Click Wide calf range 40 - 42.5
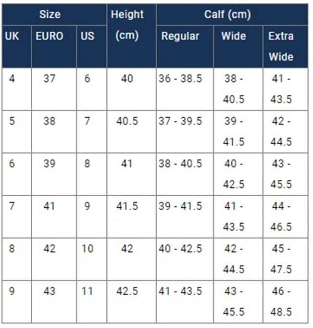The width and height of the screenshot is (313, 328). [x=234, y=174]
